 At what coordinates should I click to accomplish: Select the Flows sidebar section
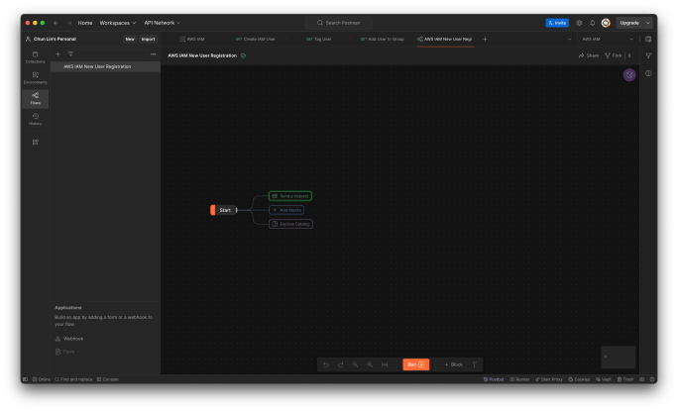pyautogui.click(x=35, y=98)
